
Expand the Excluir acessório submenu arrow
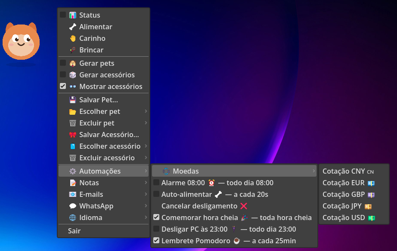(146, 158)
